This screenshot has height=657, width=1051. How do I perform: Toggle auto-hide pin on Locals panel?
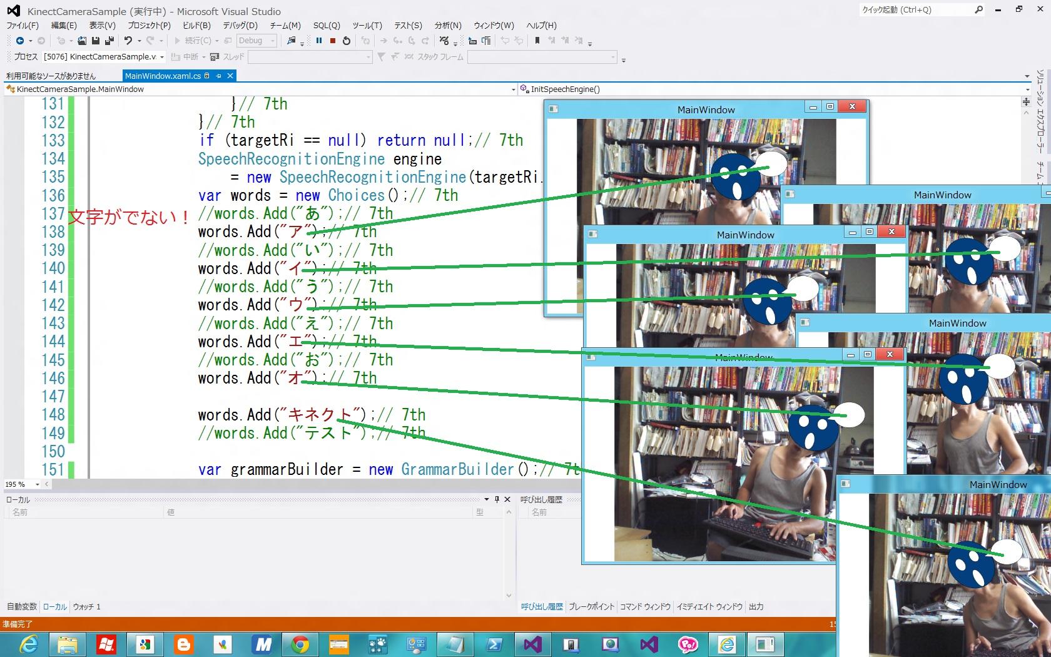(497, 499)
